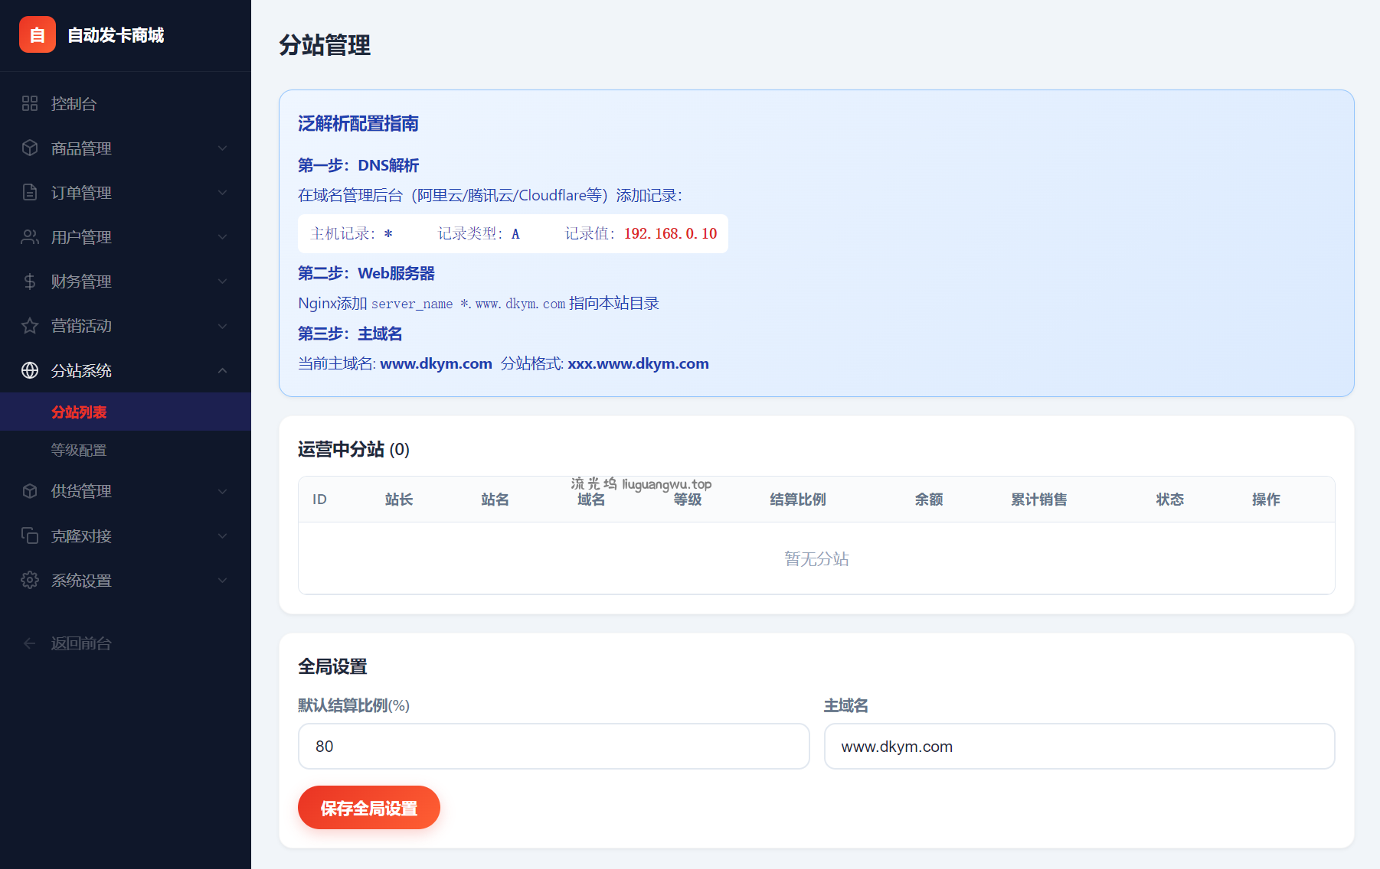Viewport: 1380px width, 869px height.
Task: Click the 克隆对接 copy icon
Action: click(30, 535)
